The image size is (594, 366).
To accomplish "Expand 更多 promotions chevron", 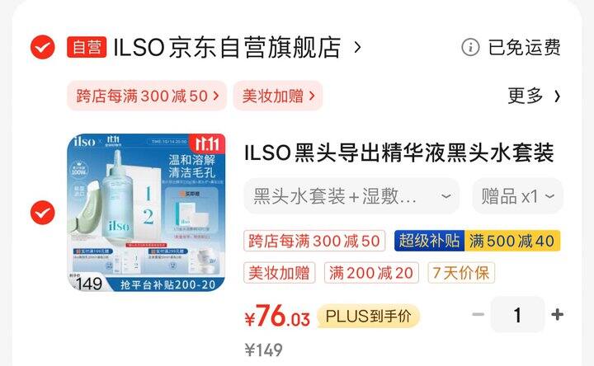I will pyautogui.click(x=534, y=96).
